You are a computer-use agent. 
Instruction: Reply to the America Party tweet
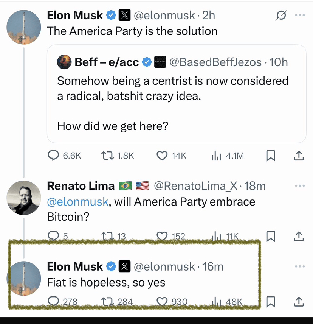(x=53, y=156)
